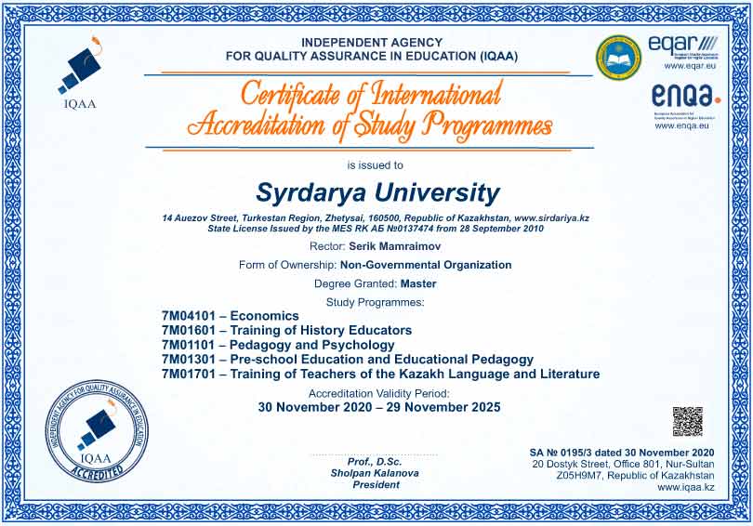The height and width of the screenshot is (526, 753).
Task: Select the Pre-school Education and Educational Pedagogy line
Action: pos(347,359)
